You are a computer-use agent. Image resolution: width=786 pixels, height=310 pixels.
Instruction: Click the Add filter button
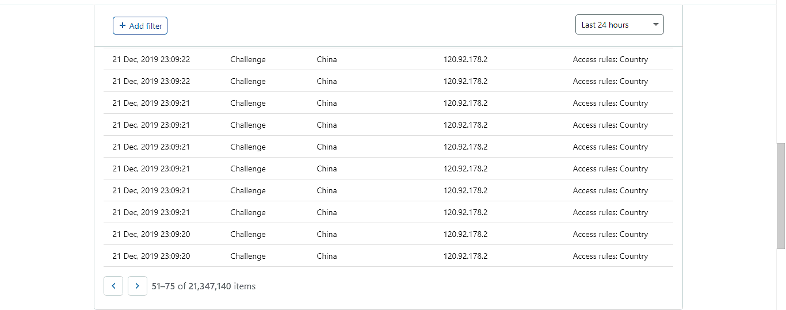pyautogui.click(x=140, y=26)
